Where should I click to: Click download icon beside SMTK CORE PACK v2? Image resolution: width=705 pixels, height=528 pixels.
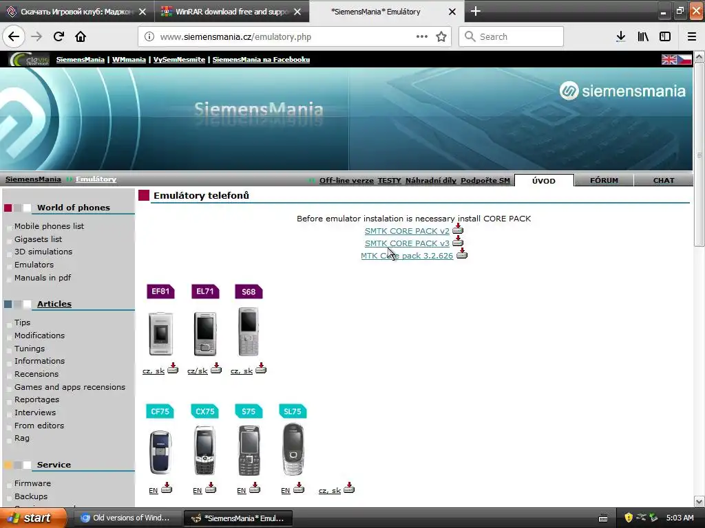click(458, 229)
